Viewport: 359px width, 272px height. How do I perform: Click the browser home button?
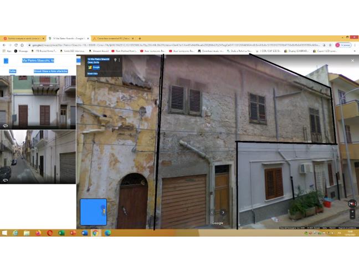click(21, 45)
